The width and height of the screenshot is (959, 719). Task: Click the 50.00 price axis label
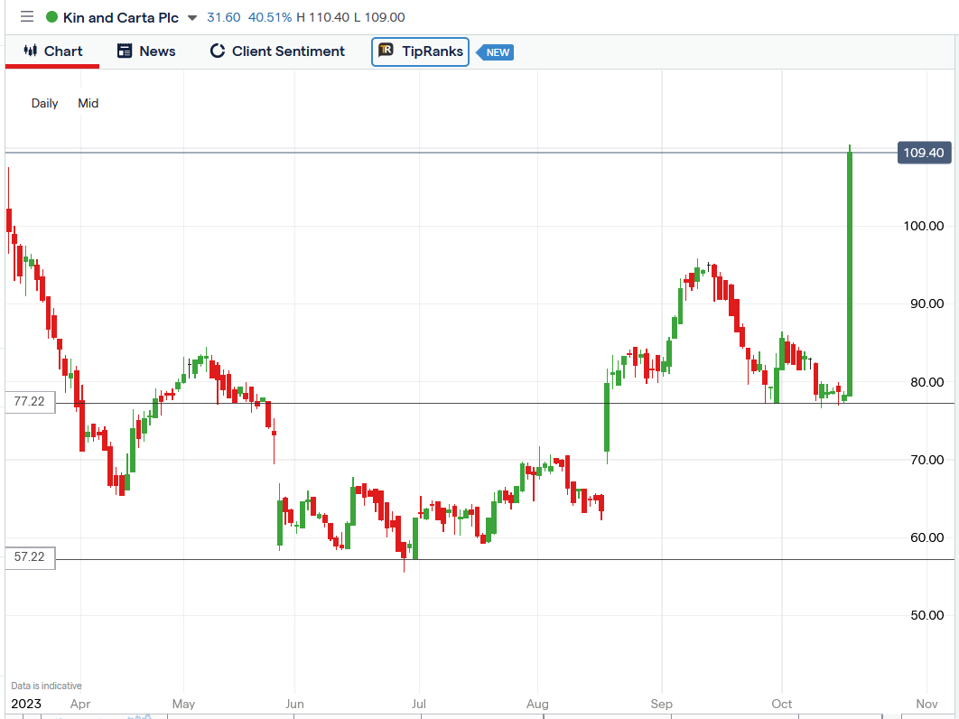point(927,616)
